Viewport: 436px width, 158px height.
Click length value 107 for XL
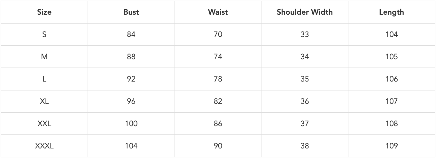coord(392,101)
